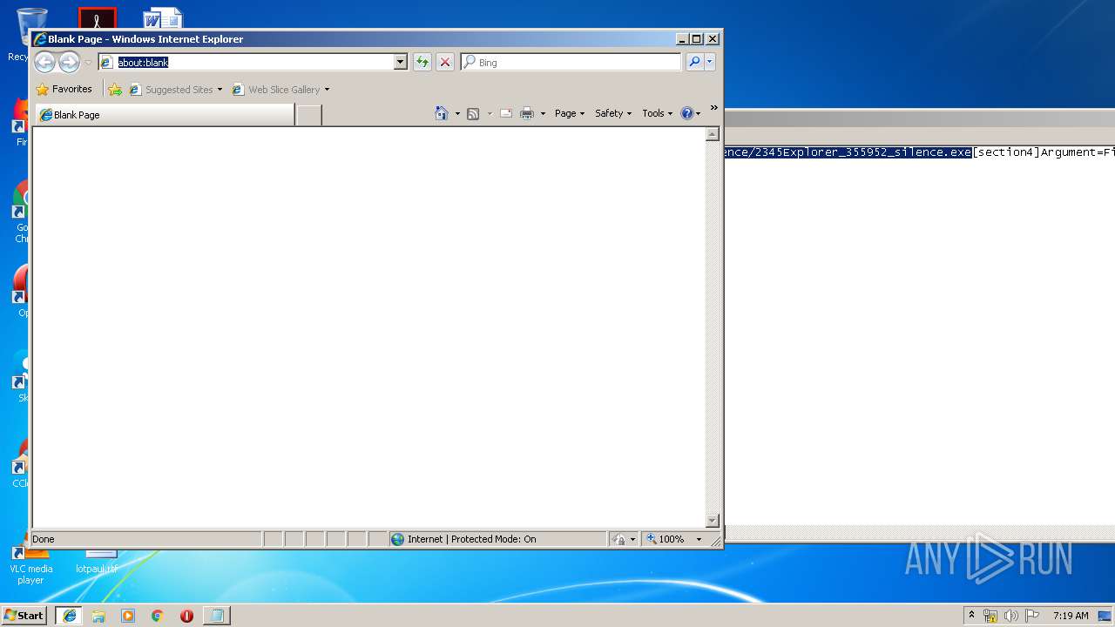Open a new tab button
This screenshot has width=1115, height=627.
click(x=309, y=115)
